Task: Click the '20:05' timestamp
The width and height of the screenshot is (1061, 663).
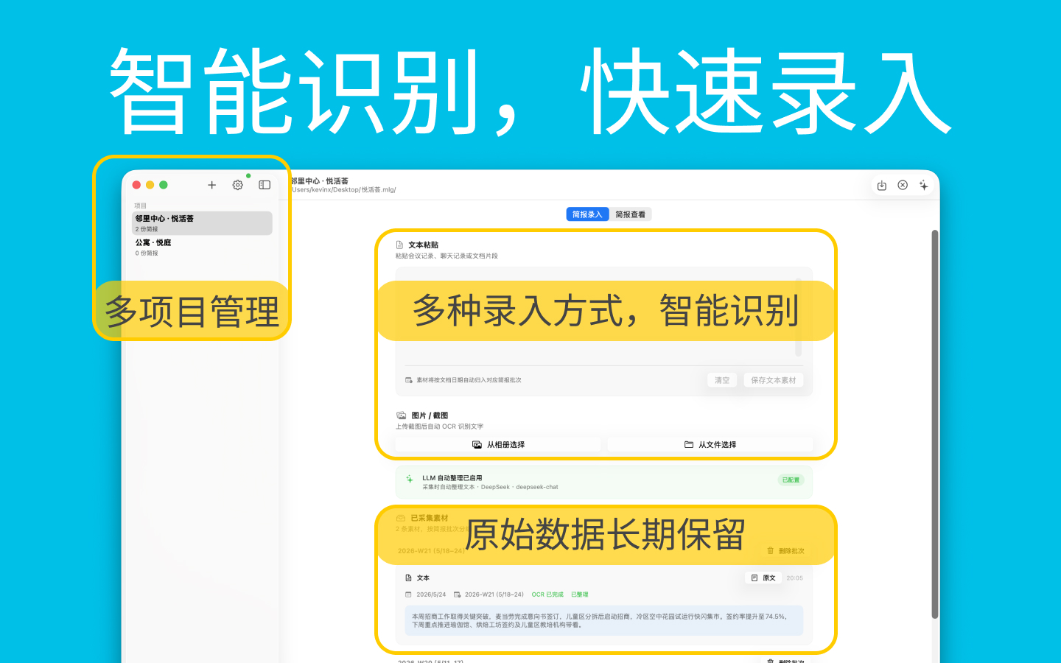Action: click(x=794, y=578)
